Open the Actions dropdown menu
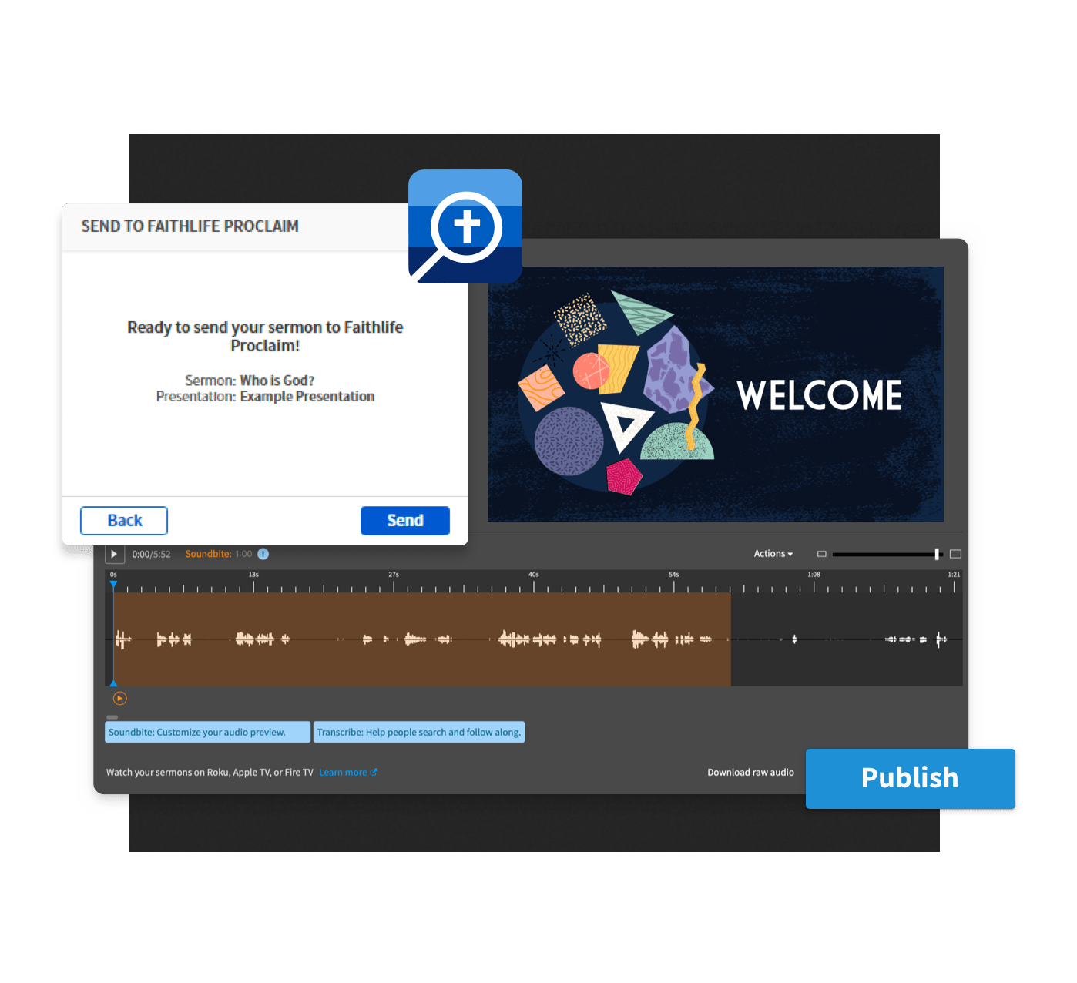1077x983 pixels. tap(773, 554)
